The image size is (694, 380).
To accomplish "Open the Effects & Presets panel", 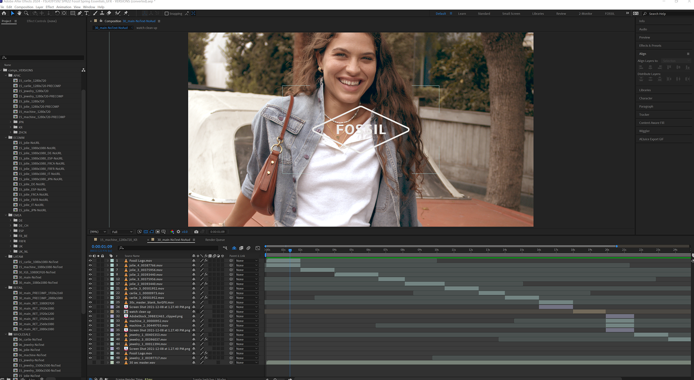I will (650, 46).
